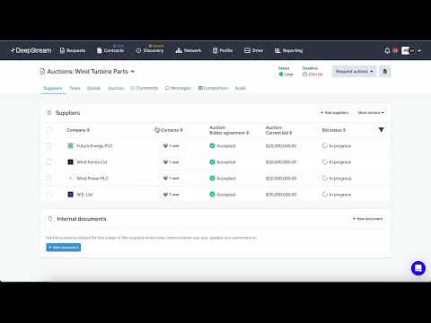431x323 pixels.
Task: Check the Wind Power PLC row checkbox
Action: (48, 179)
